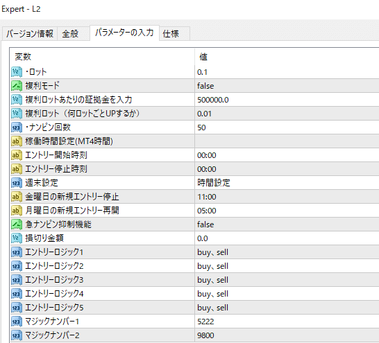The image size is (379, 343).
Task: Click the string icon beside エントリー停止時刻
Action: pyautogui.click(x=17, y=169)
